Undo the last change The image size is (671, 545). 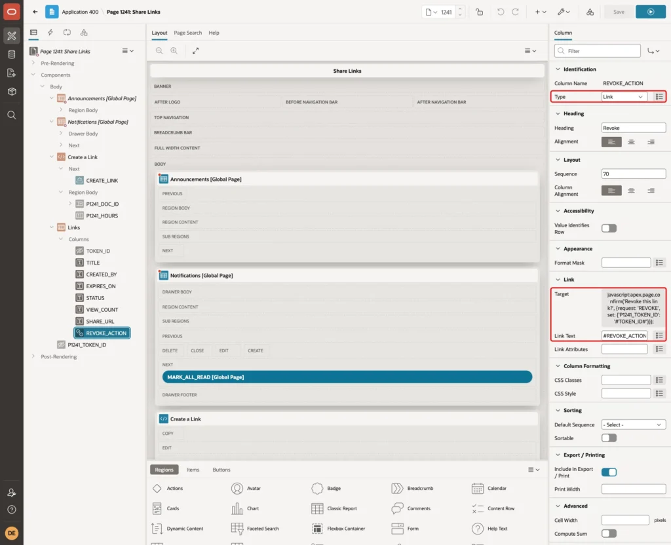click(x=500, y=12)
